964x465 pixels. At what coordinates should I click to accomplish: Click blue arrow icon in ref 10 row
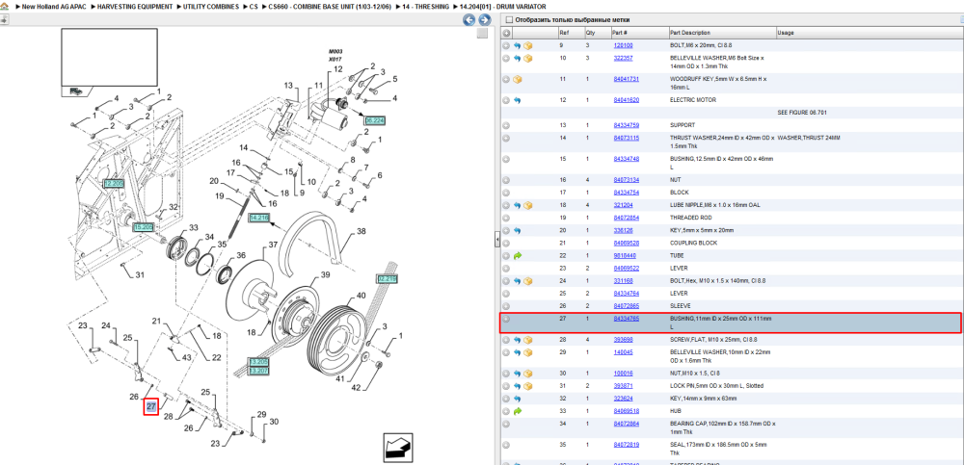coord(517,59)
